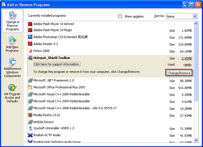This screenshot has height=147, width=203.
Task: Click the QuuSoft Uninstaller icon
Action: click(x=30, y=128)
